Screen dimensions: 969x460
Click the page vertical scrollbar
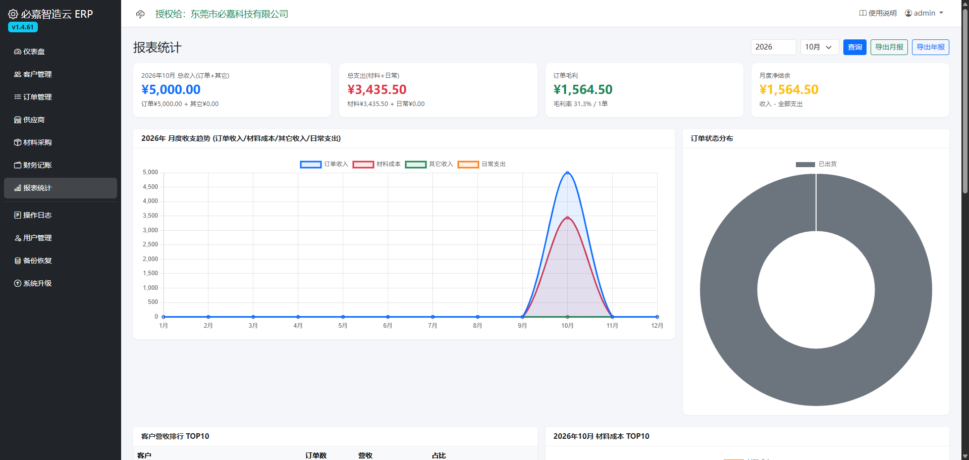[965, 101]
